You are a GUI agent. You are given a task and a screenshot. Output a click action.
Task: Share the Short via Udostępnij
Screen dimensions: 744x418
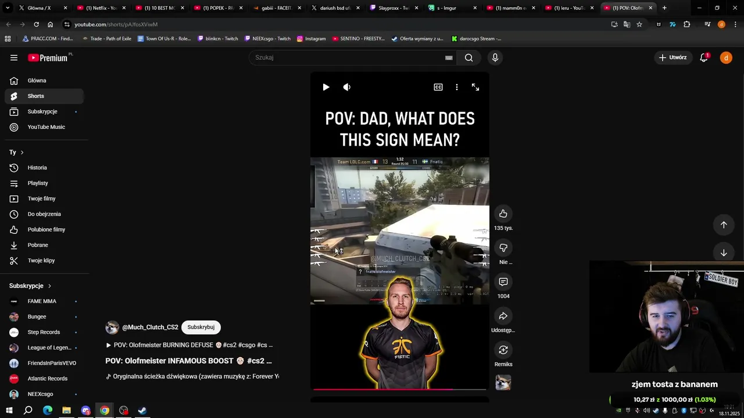tap(503, 316)
